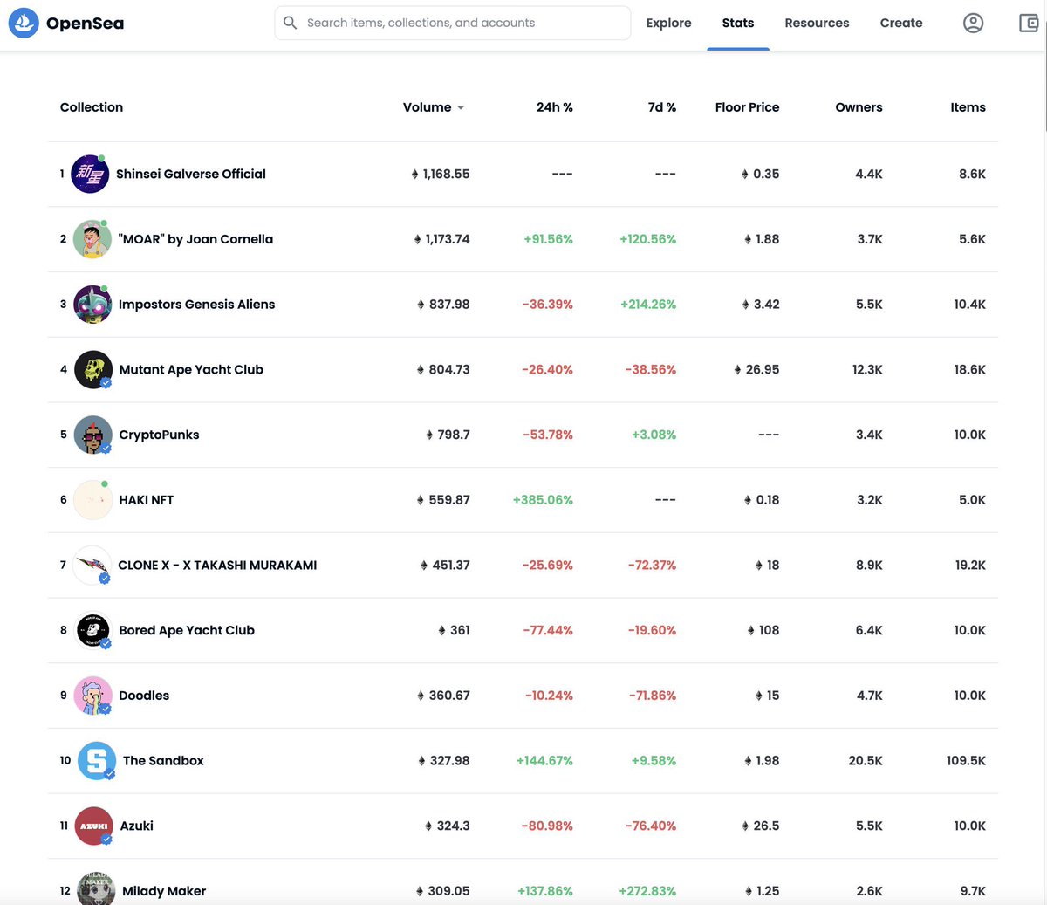Viewport: 1047px width, 905px height.
Task: Open the account profile icon
Action: click(x=973, y=24)
